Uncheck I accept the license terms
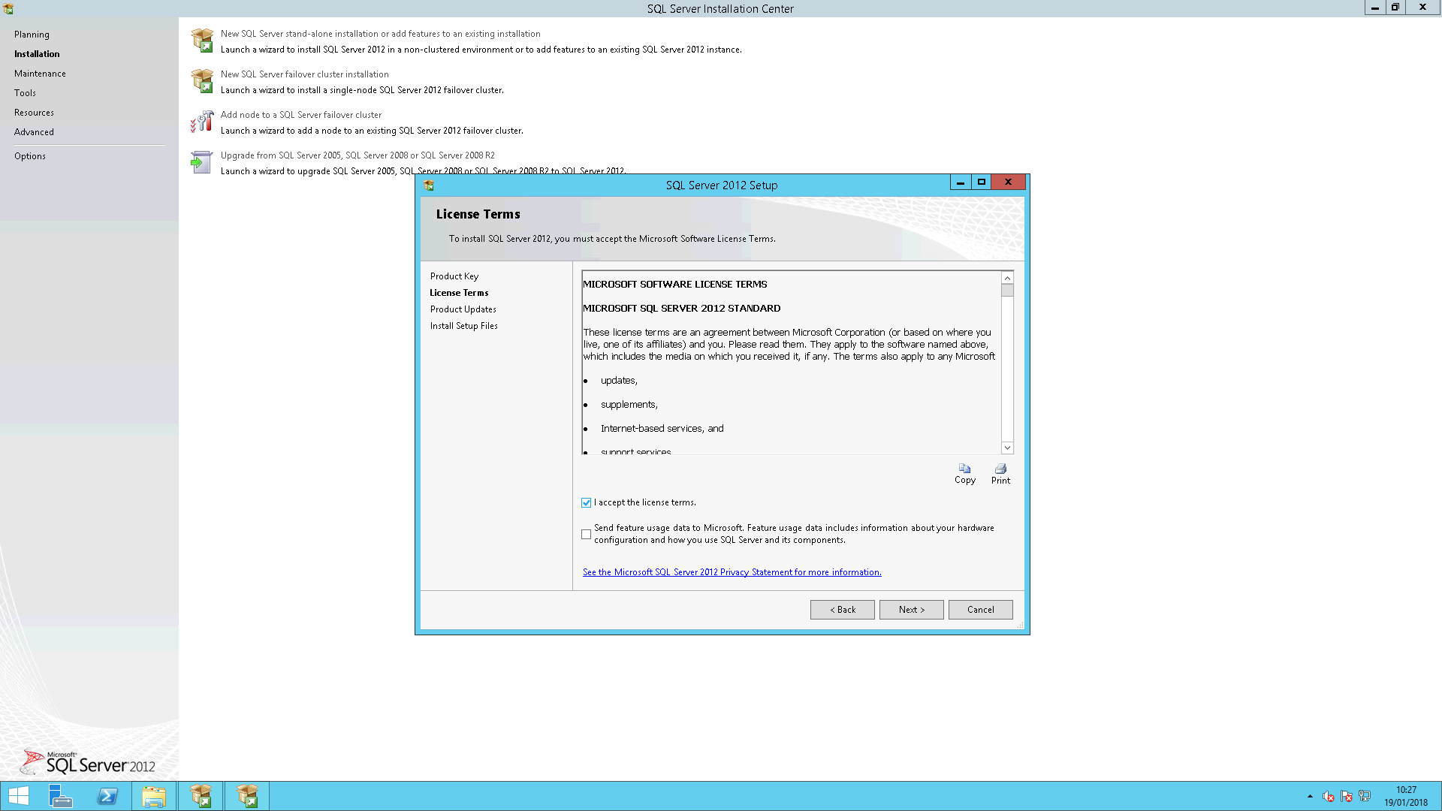This screenshot has height=811, width=1442. 586,503
